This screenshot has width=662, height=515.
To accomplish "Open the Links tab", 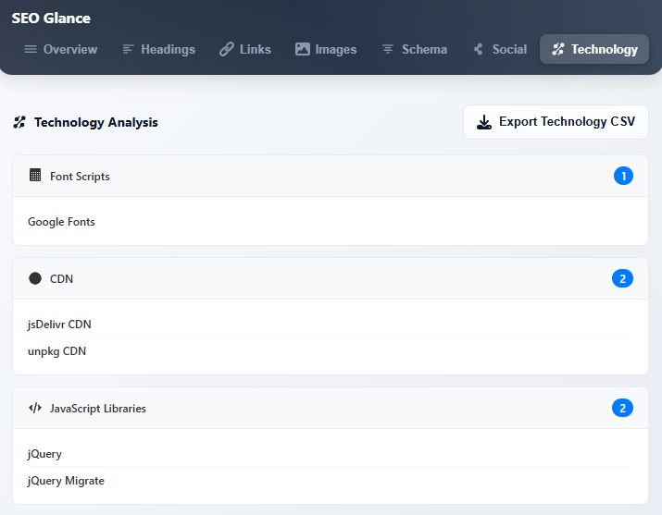I will coord(245,49).
